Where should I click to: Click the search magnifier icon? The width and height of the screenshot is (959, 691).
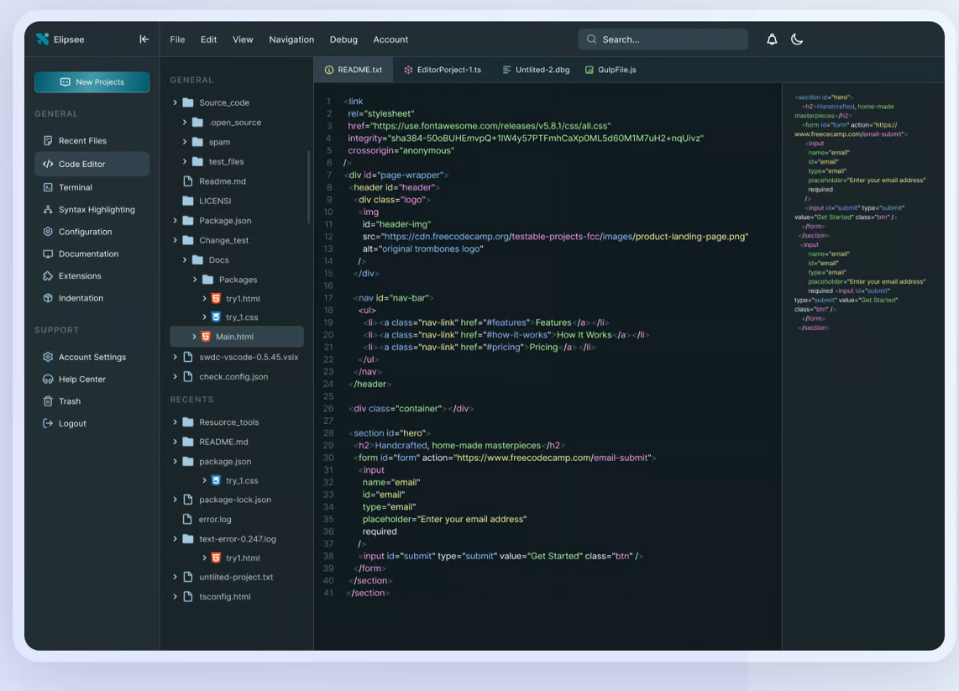coord(591,39)
